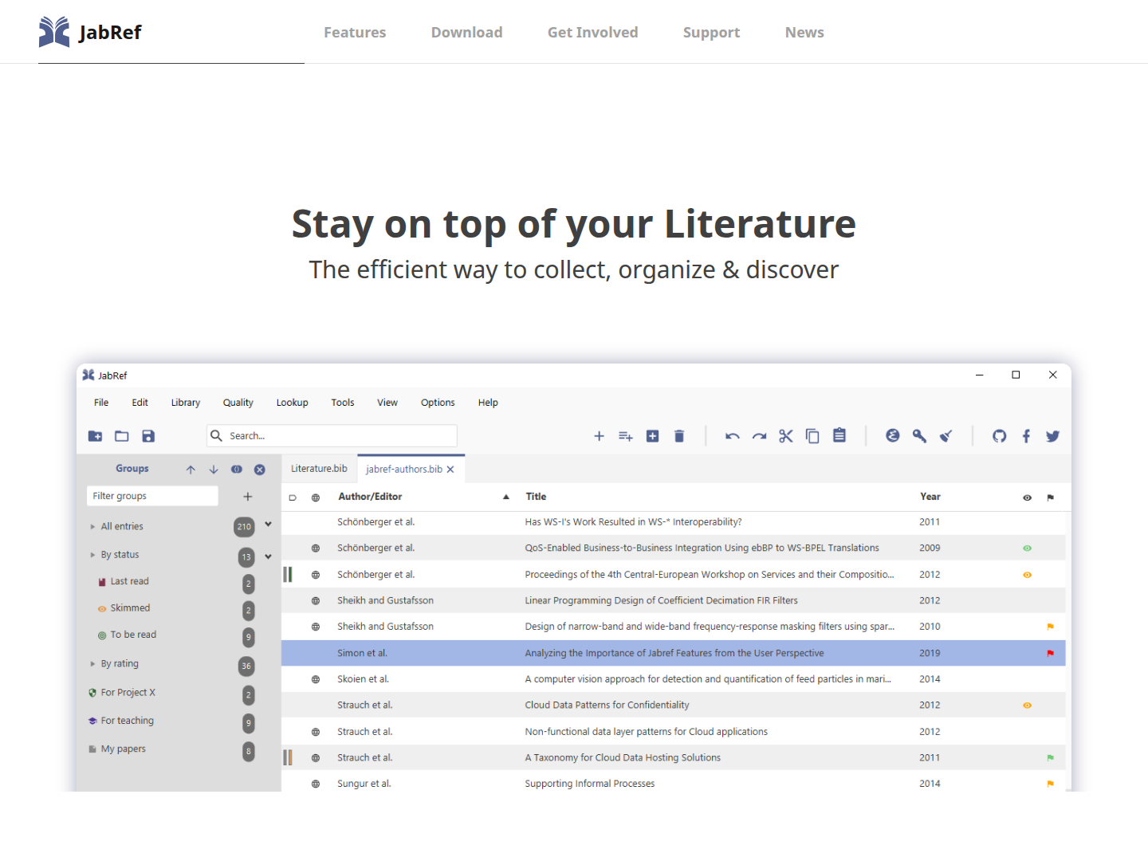
Task: Close the Groups panel with its X icon
Action: 260,470
